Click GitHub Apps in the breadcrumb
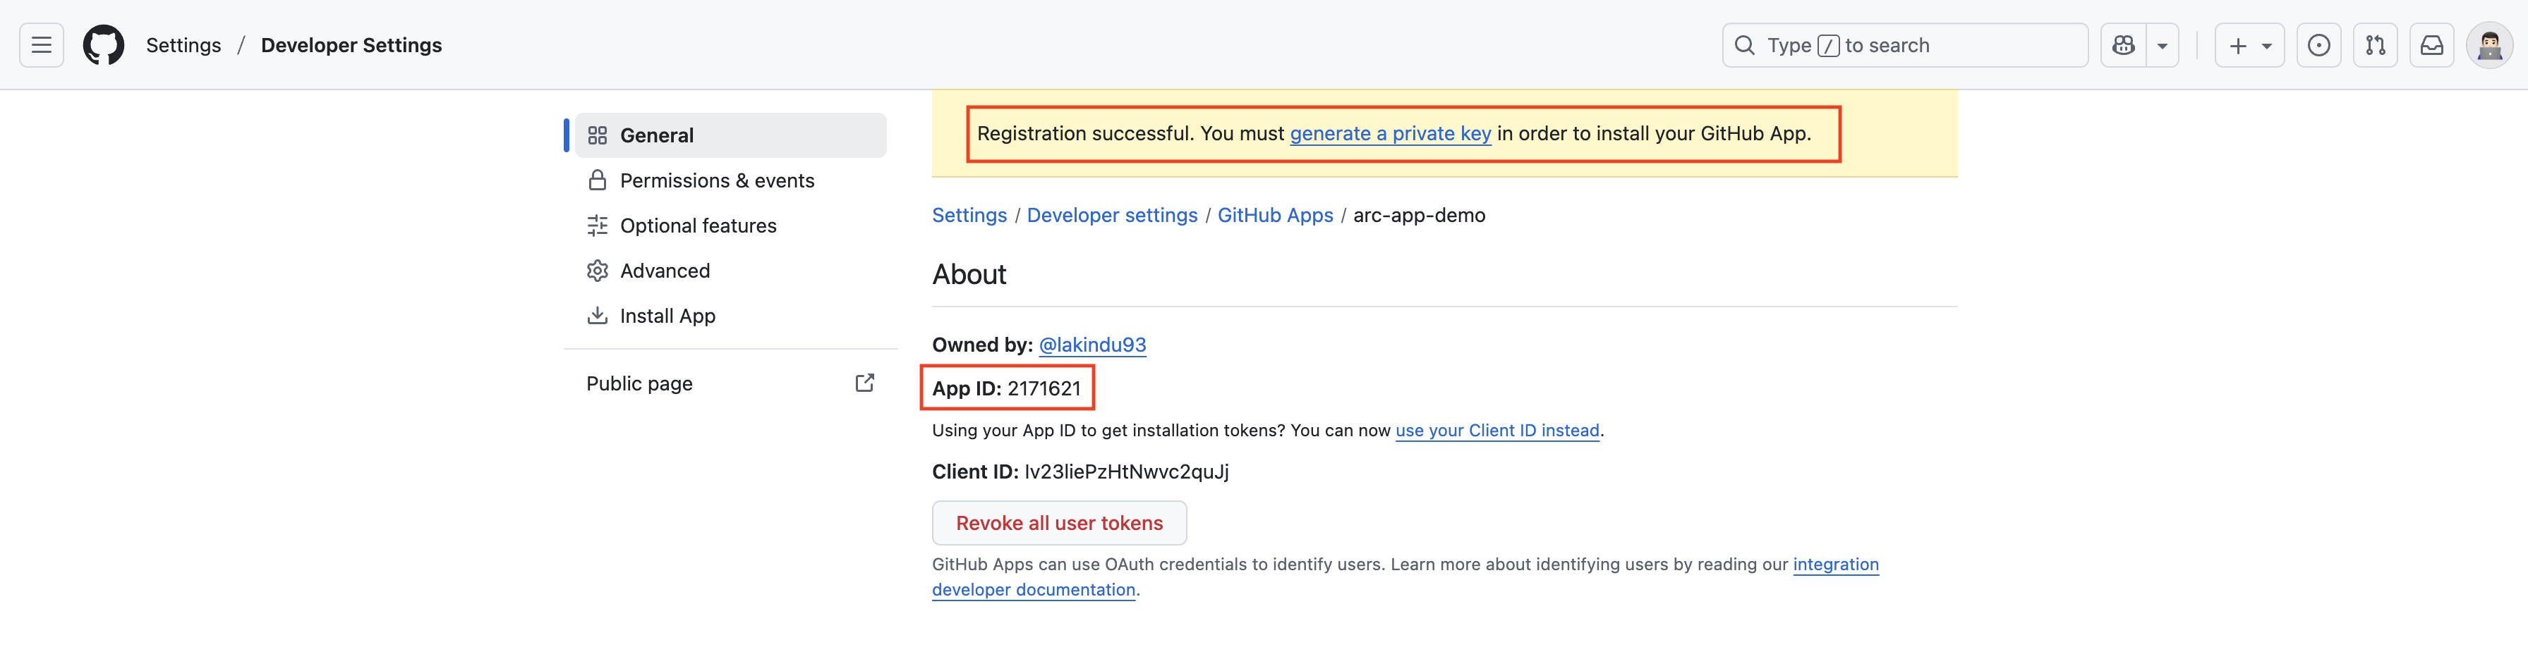This screenshot has height=647, width=2528. click(1275, 215)
